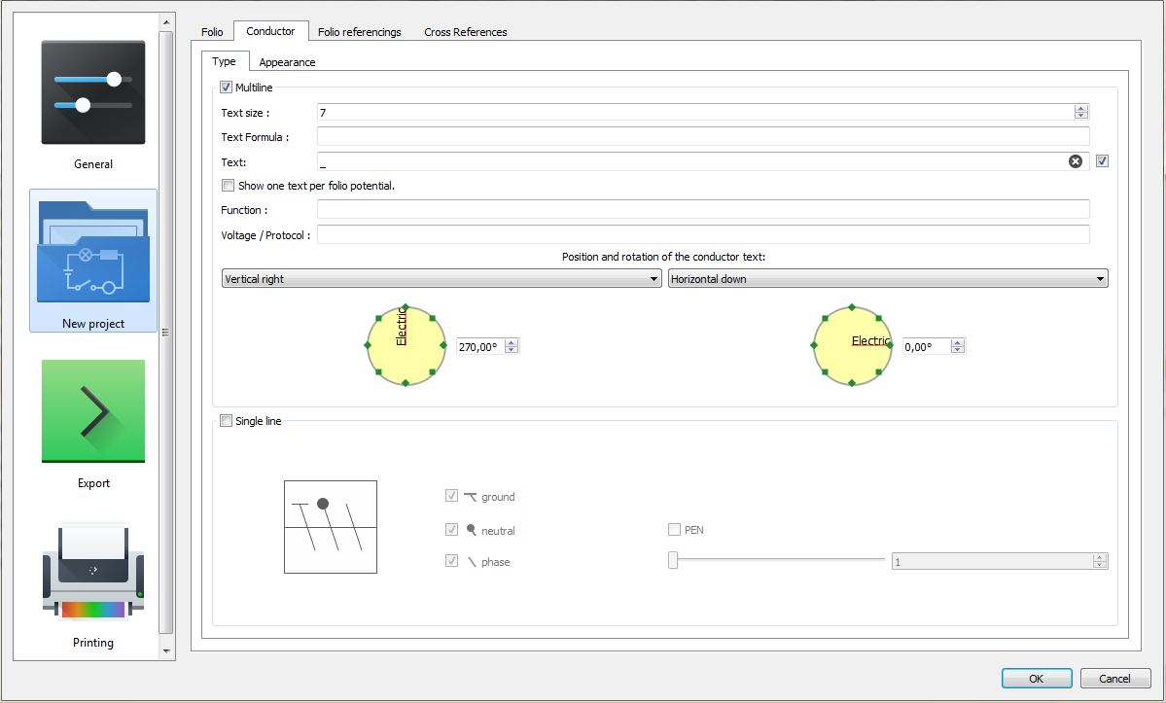Screen dimensions: 1166x703
Task: Clear the Text field with the X icon
Action: (x=1076, y=161)
